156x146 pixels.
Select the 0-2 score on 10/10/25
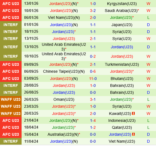[93, 56]
